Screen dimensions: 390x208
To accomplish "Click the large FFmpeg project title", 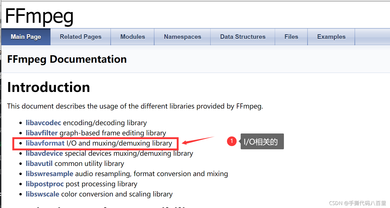I will point(39,16).
